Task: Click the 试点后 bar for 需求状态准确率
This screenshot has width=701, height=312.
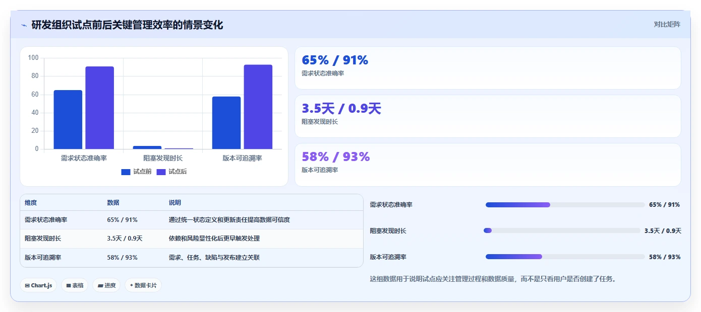Action: [x=100, y=108]
